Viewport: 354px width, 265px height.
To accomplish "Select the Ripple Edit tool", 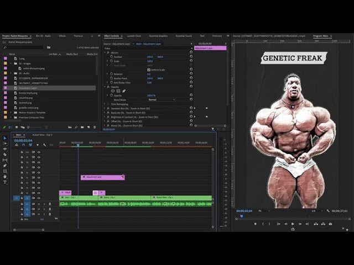I will (5, 149).
